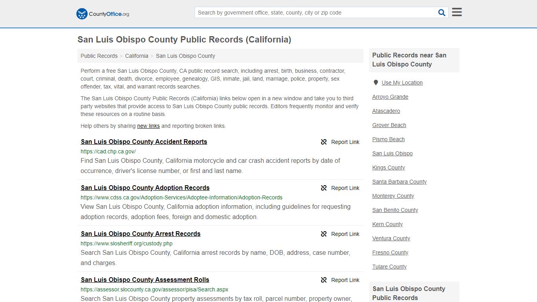Open San Luis Obispo County Arrest Records

[x=140, y=234]
